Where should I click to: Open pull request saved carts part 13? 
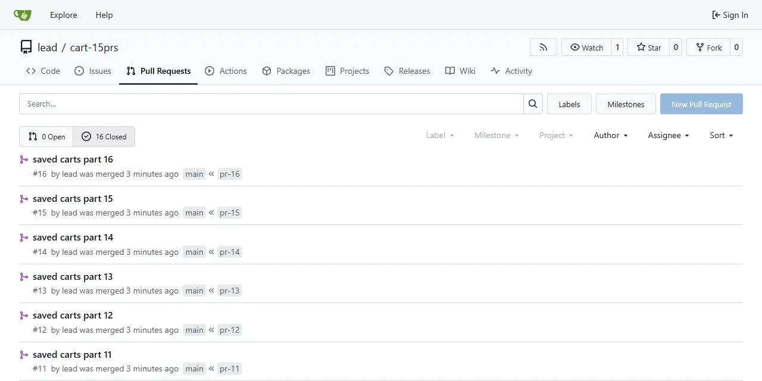[x=73, y=277]
